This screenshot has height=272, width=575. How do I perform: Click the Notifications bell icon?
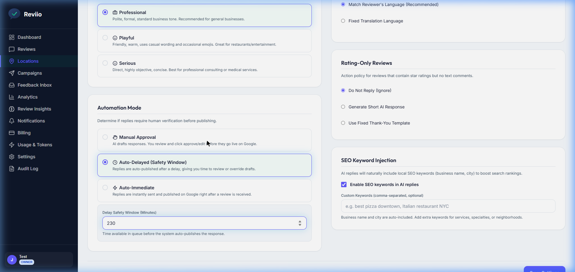point(12,121)
